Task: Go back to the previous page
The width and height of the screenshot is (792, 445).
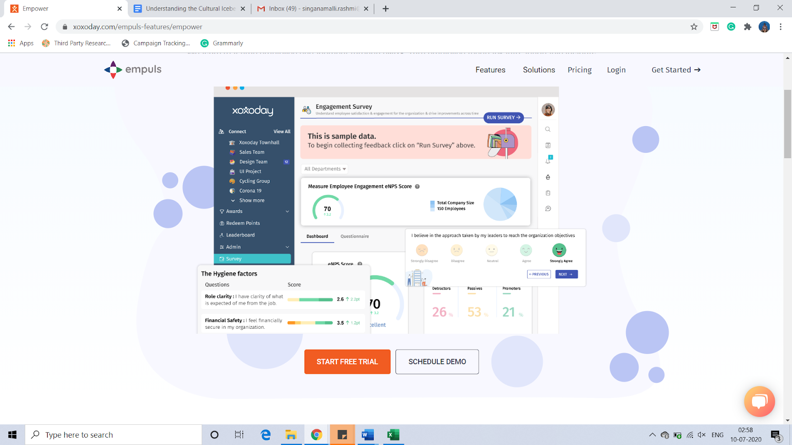Action: point(11,27)
